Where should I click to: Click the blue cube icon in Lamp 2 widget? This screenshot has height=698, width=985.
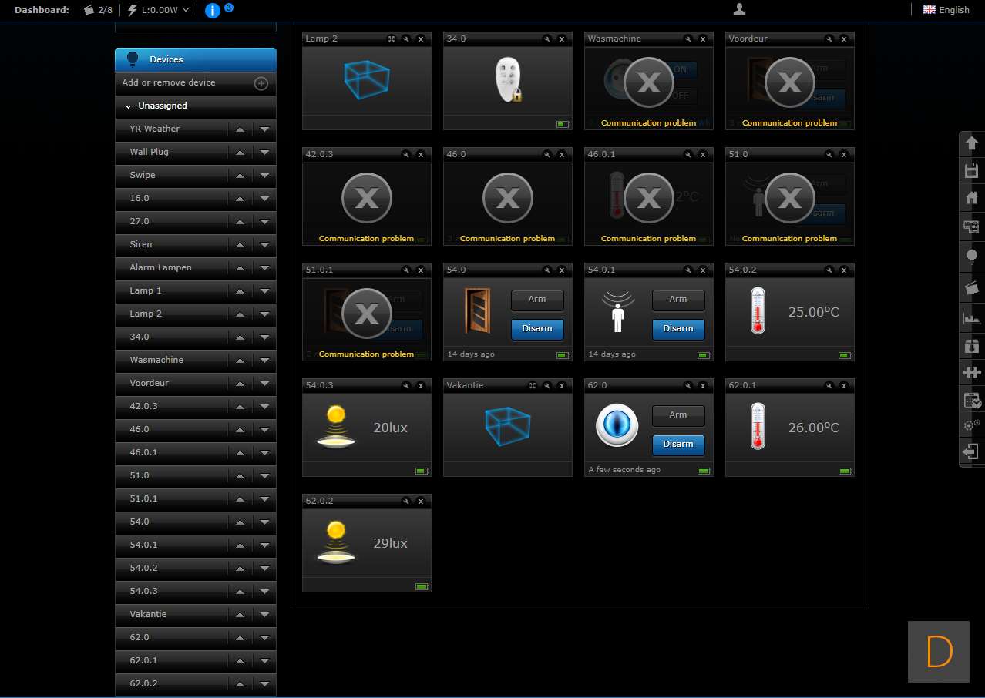coord(366,79)
